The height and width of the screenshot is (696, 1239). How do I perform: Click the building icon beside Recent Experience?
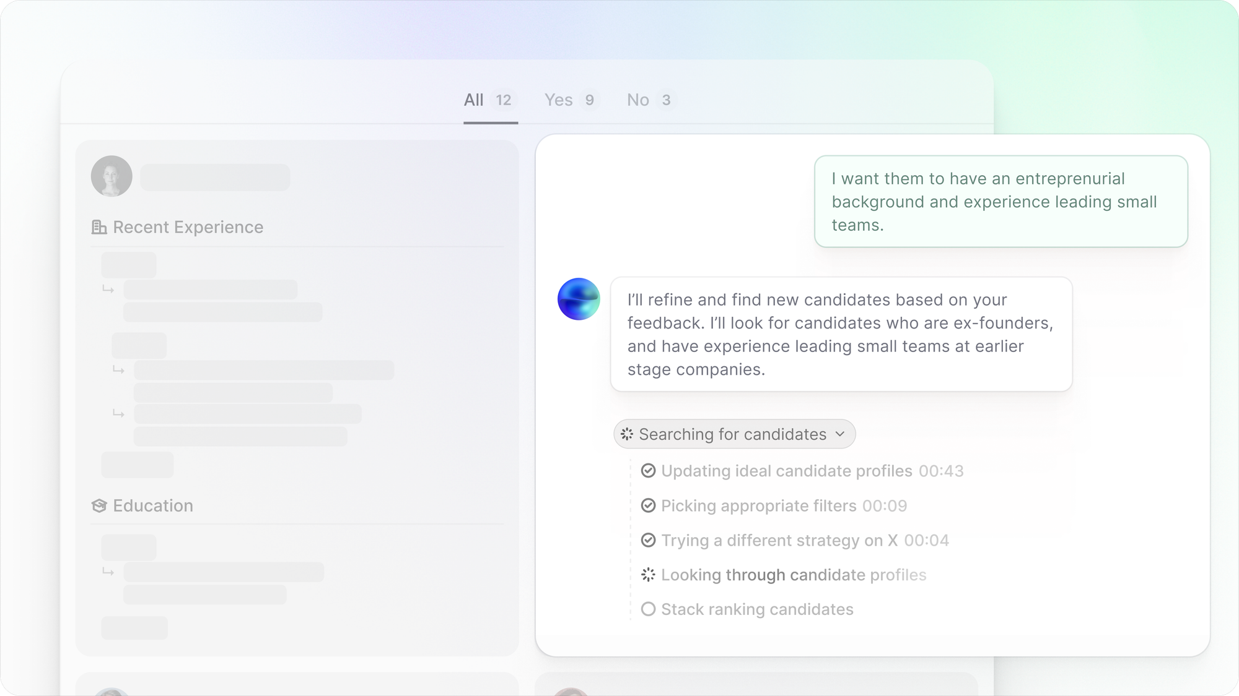click(x=99, y=227)
